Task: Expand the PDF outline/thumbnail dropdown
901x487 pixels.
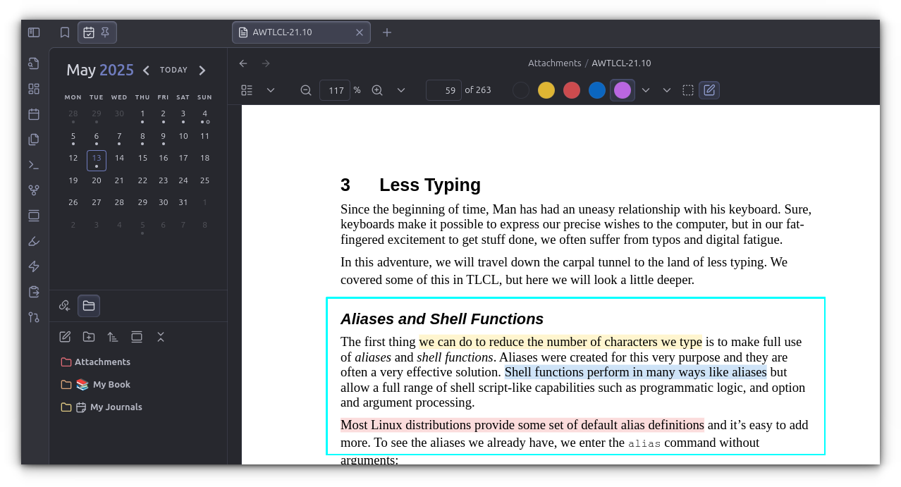Action: (x=271, y=90)
